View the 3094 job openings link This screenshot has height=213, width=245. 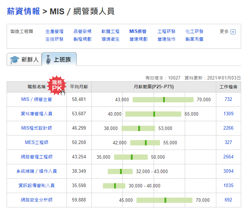pos(228,171)
